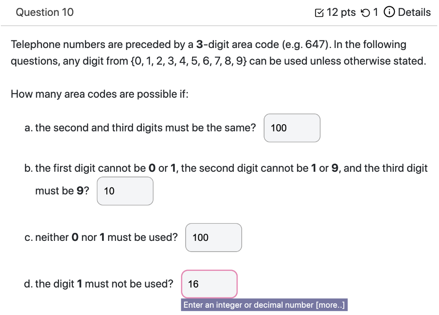Click the circled info icon before Details

pos(389,12)
